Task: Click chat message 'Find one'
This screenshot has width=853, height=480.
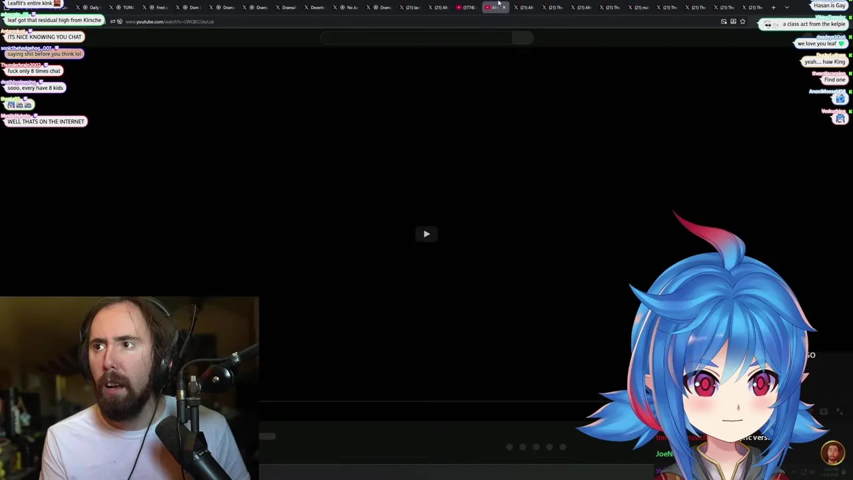Action: tap(834, 79)
